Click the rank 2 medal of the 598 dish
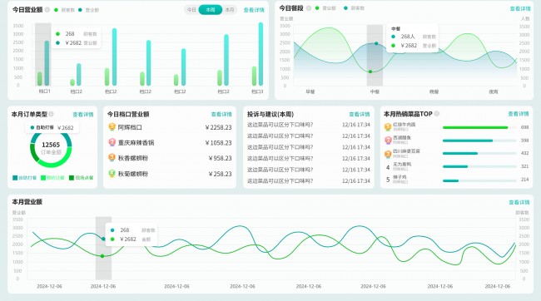 [388, 140]
